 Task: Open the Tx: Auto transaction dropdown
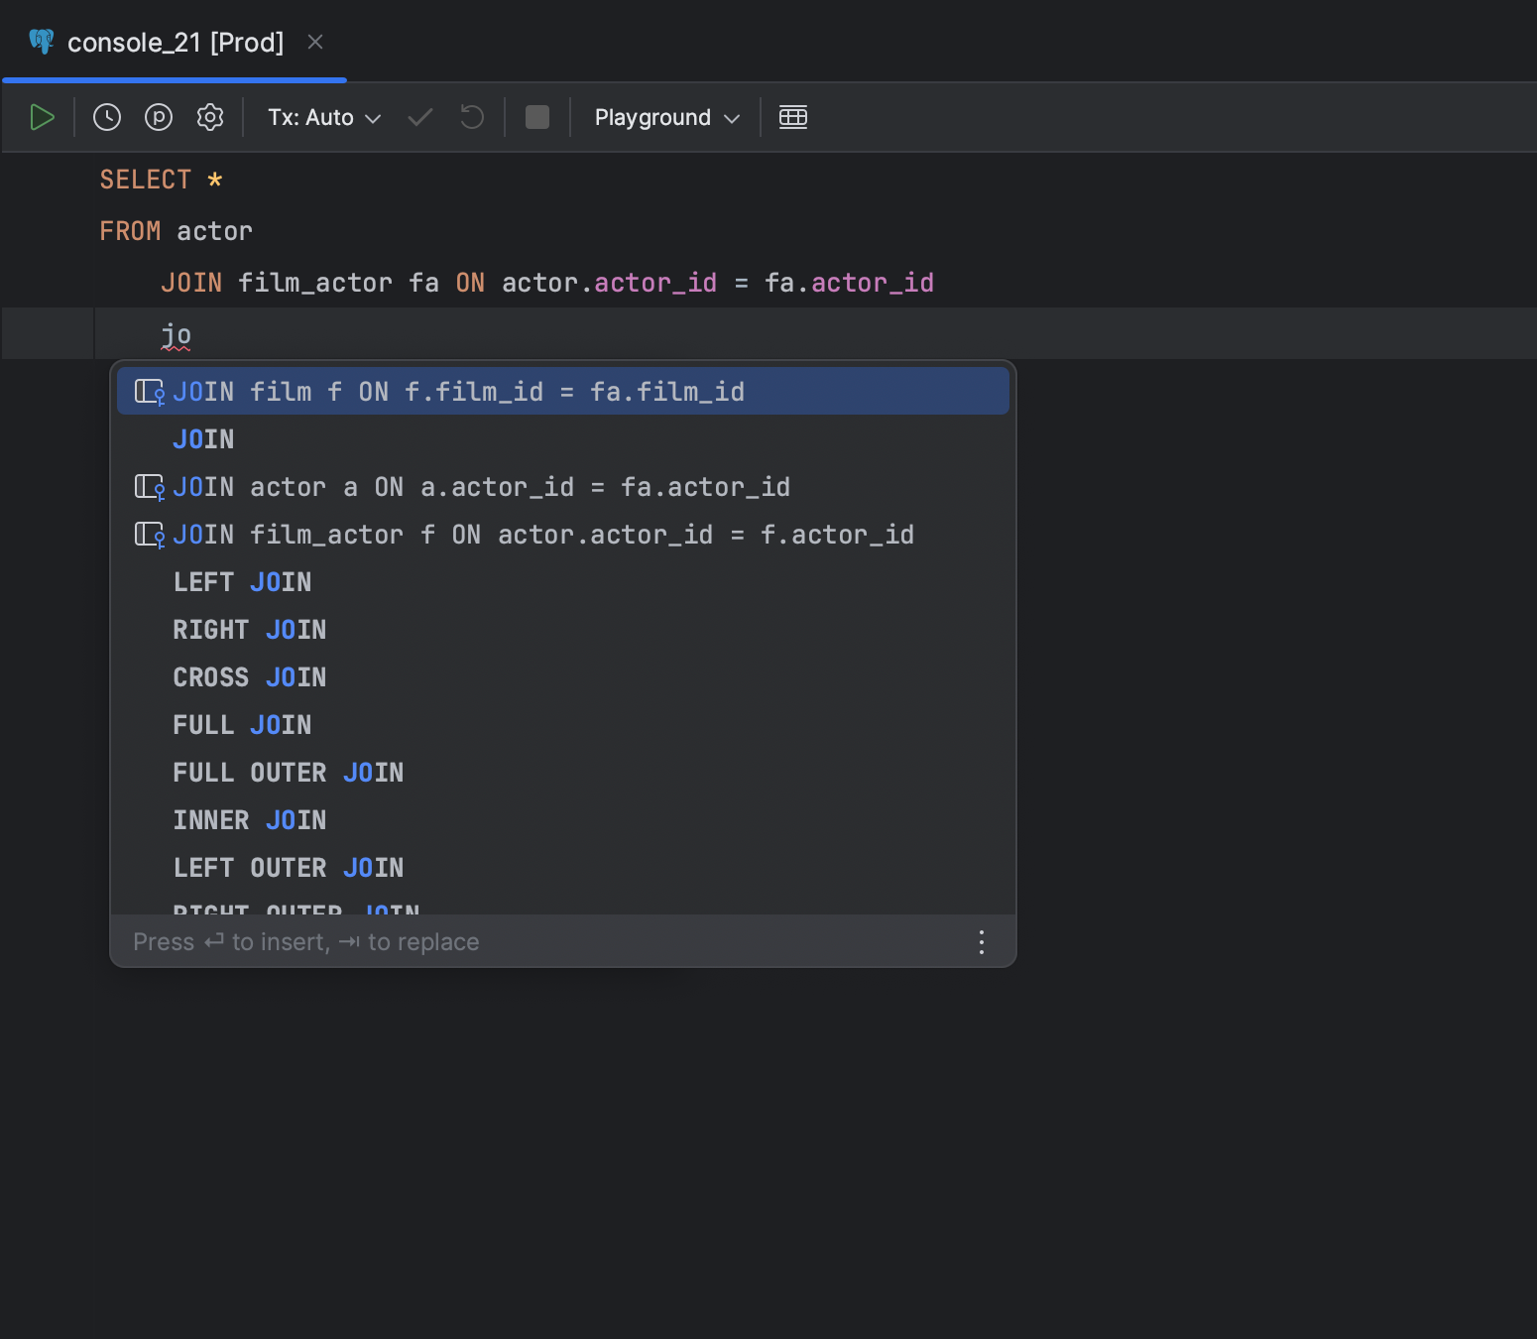click(x=324, y=117)
